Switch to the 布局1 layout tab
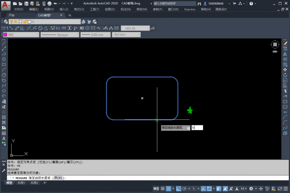Viewport: 290px width, 193px height. point(21,183)
